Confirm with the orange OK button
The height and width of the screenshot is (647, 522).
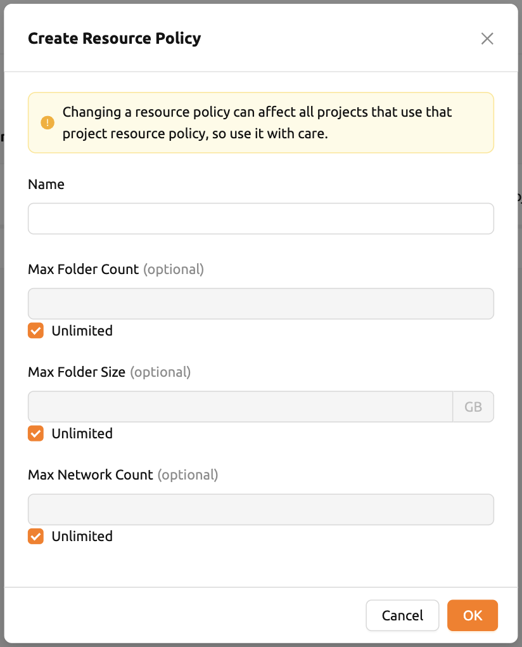[473, 615]
